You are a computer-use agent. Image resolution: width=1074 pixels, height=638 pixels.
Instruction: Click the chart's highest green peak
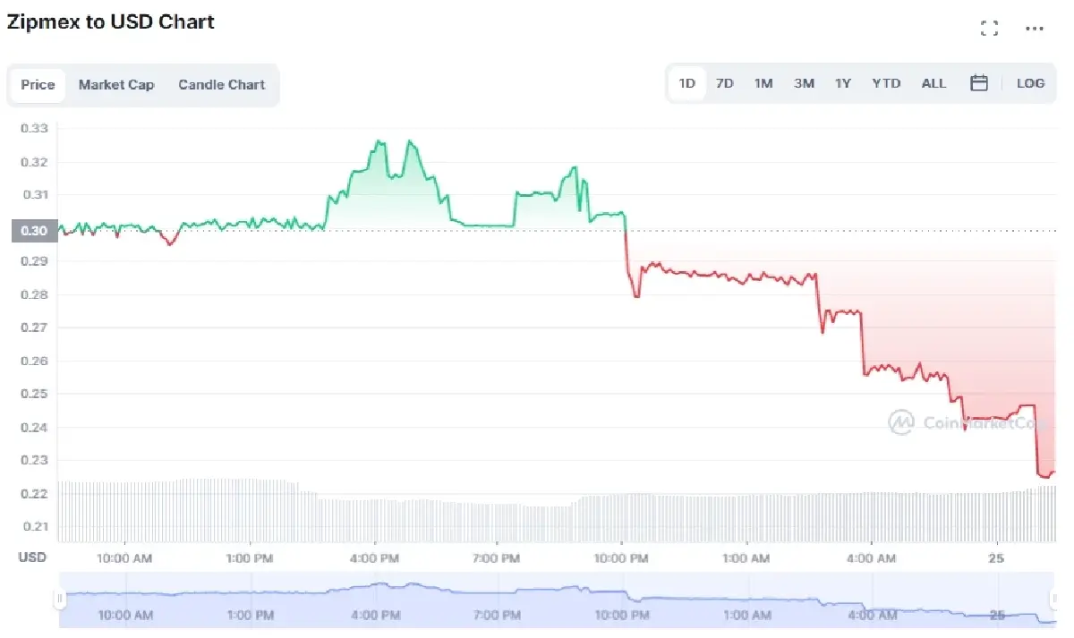tap(380, 140)
